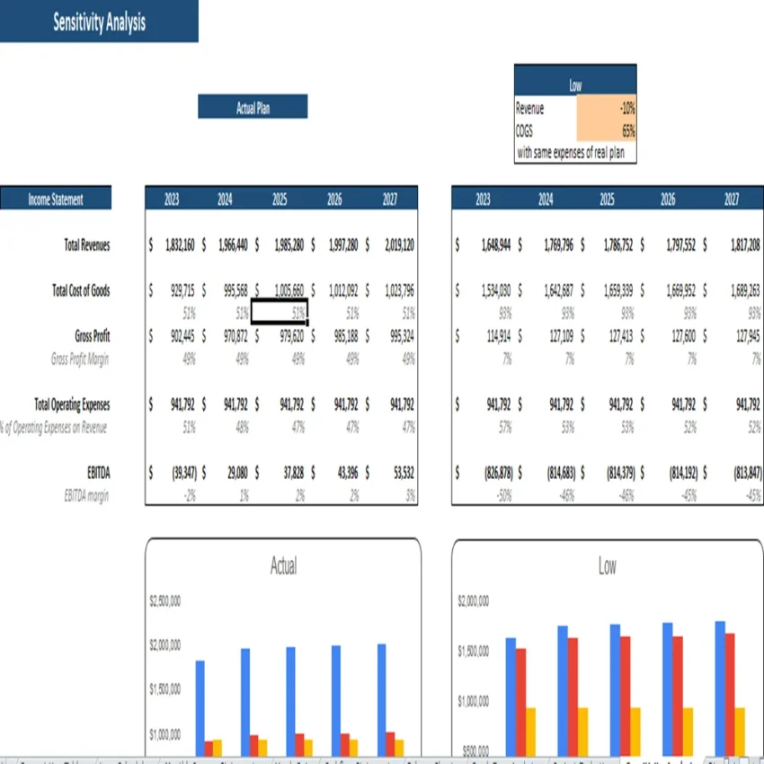Click the Sensitivity Analysis title banner
764x764 pixels.
pyautogui.click(x=99, y=22)
